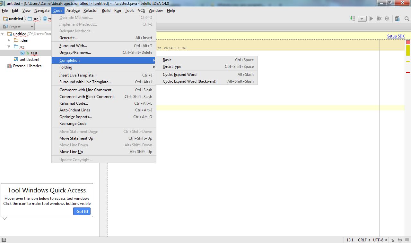
Task: Choose Reformat Code...
Action: coord(104,103)
